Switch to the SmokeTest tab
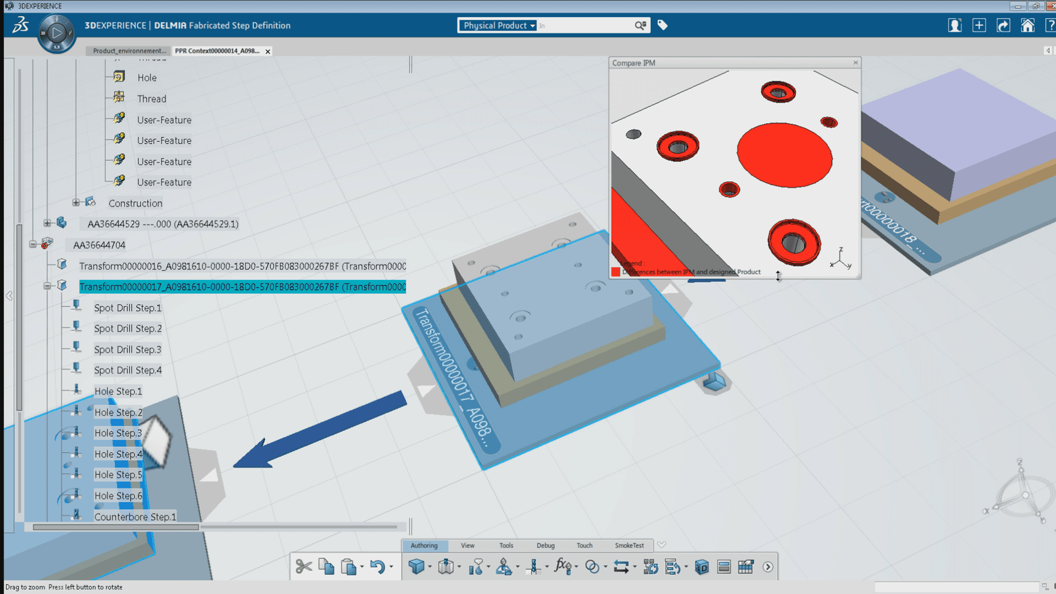 click(x=629, y=546)
